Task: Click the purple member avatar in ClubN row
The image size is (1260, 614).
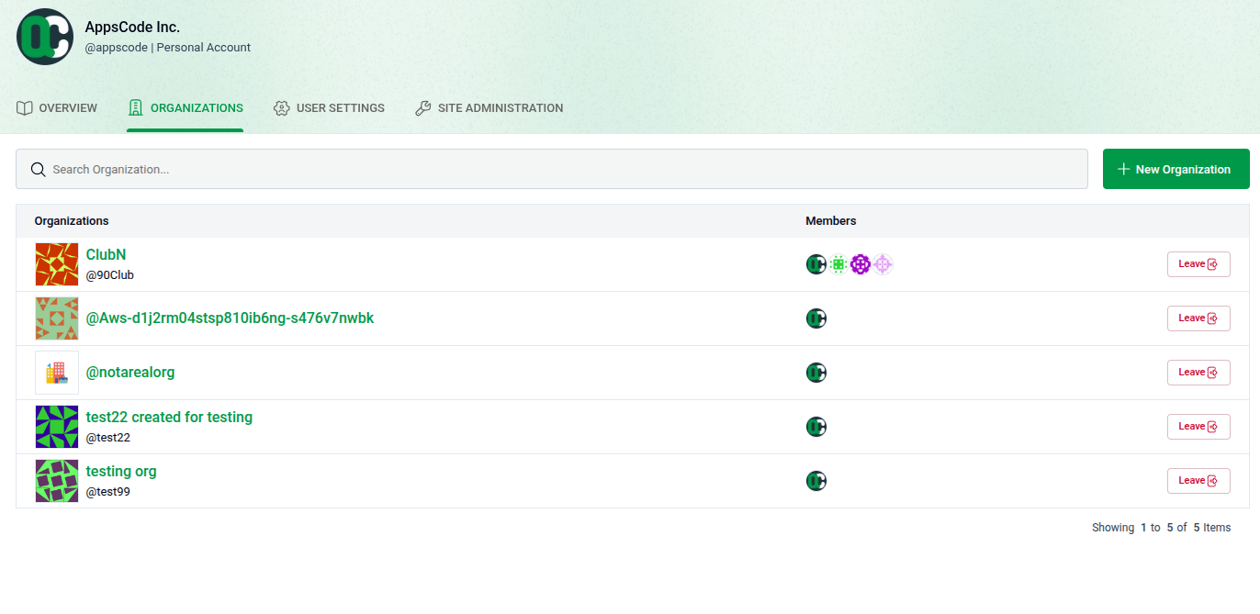Action: coord(861,264)
